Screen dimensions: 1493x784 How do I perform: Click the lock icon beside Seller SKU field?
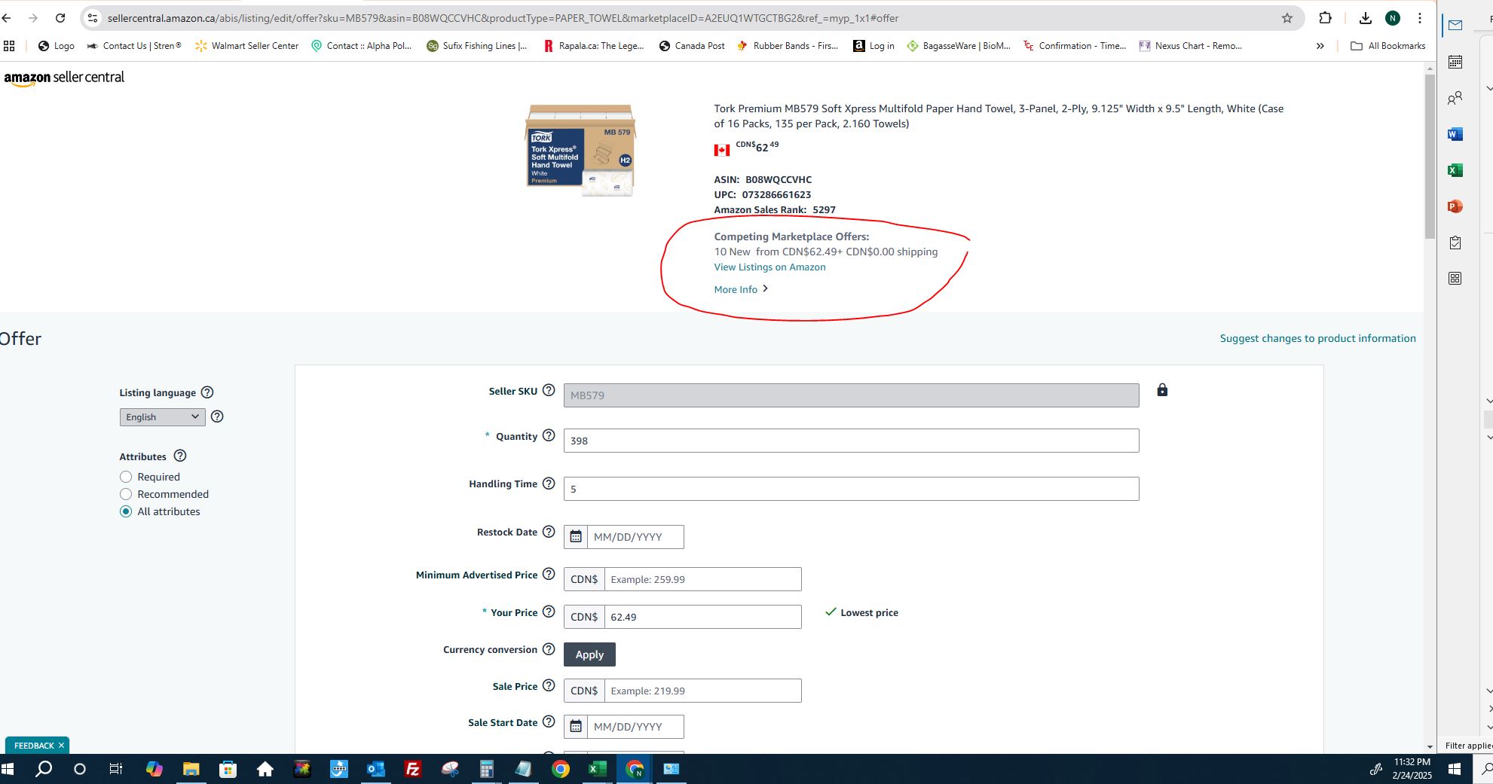(1162, 389)
